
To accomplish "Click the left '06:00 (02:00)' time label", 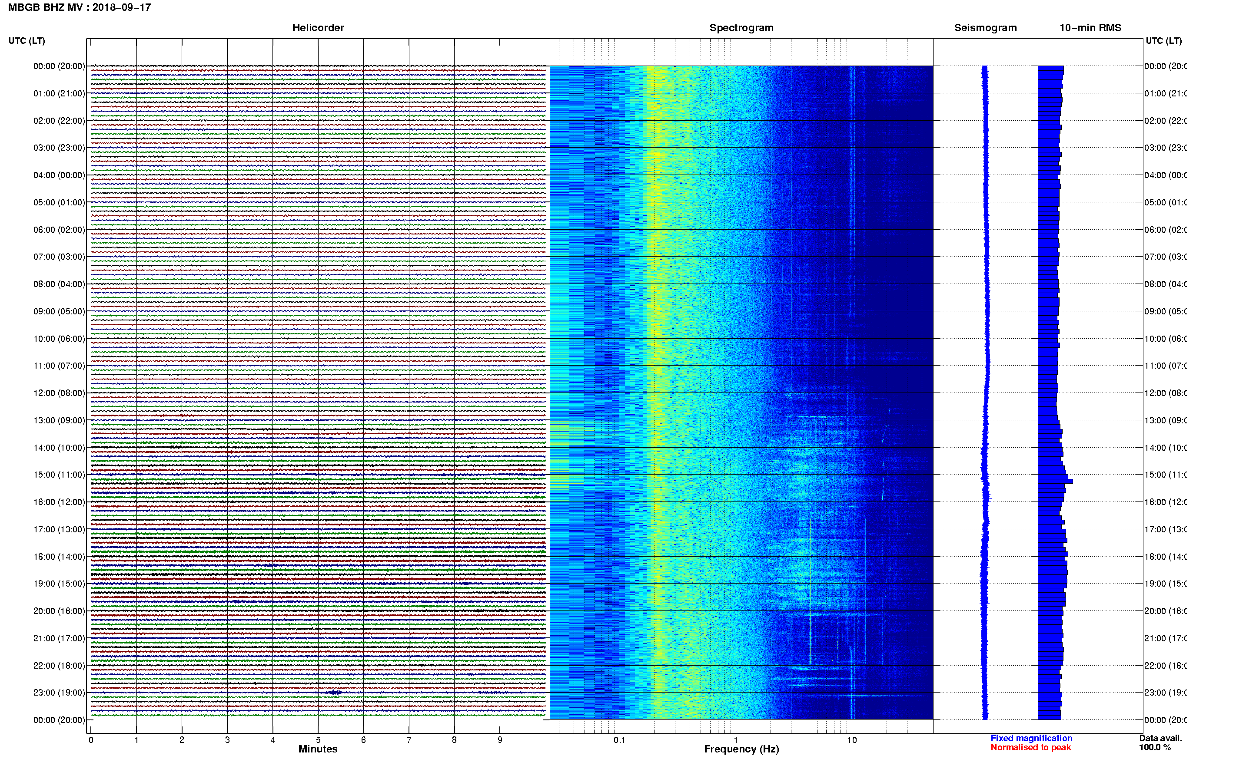I will pos(59,230).
